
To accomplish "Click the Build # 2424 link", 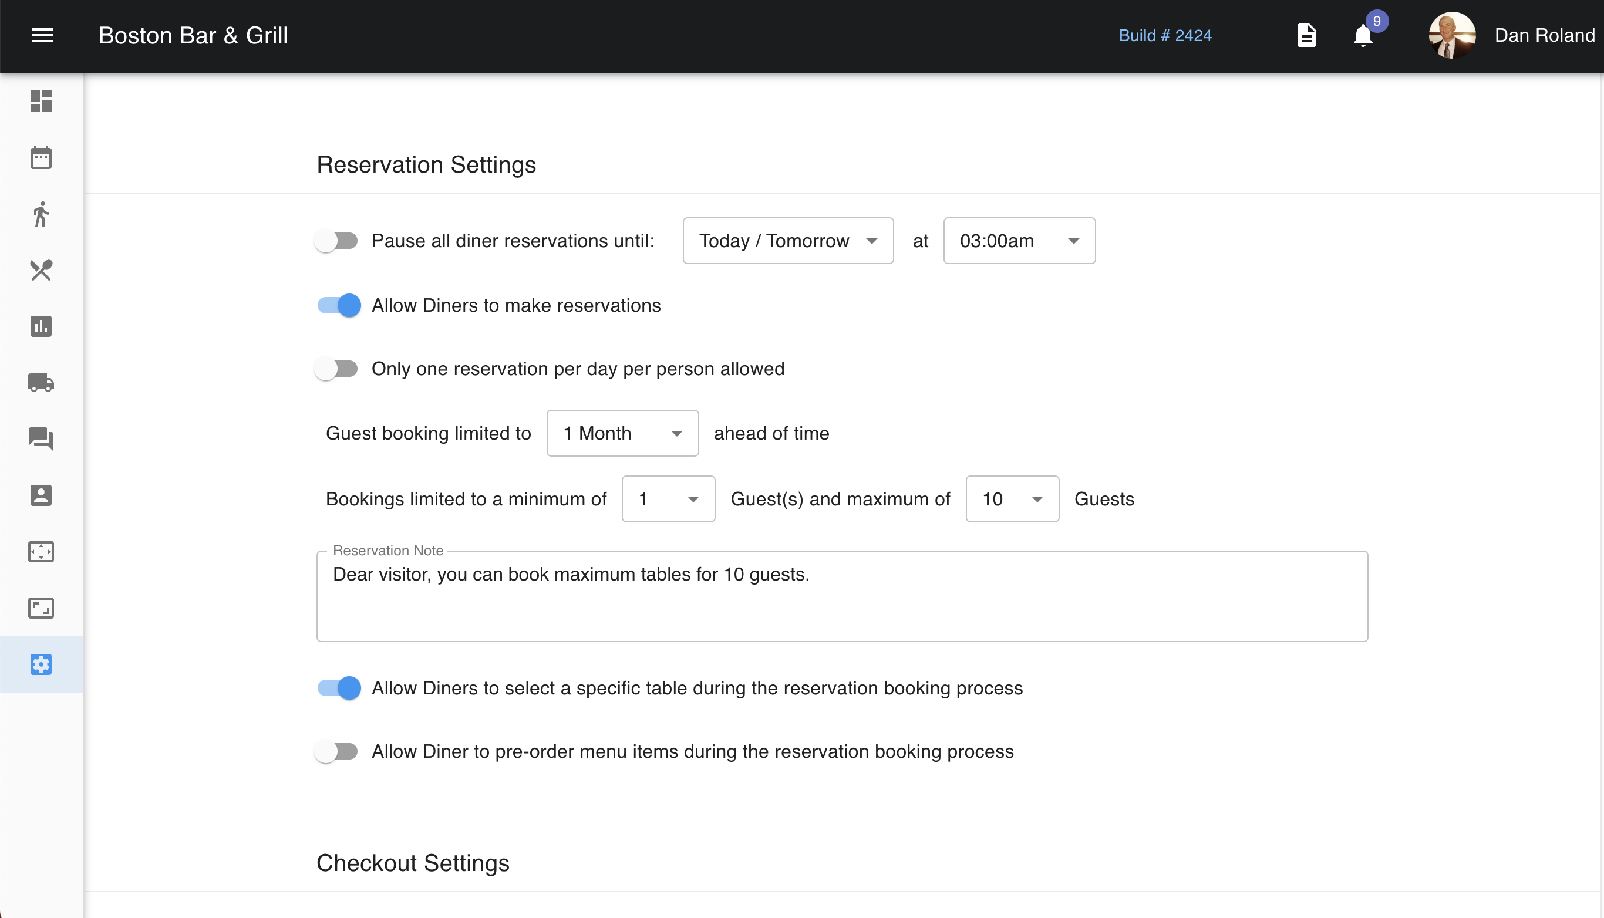I will coord(1164,35).
